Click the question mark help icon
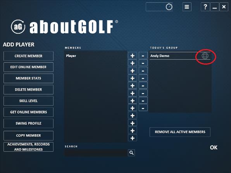Viewport: 231px width, 173px height. (205, 7)
